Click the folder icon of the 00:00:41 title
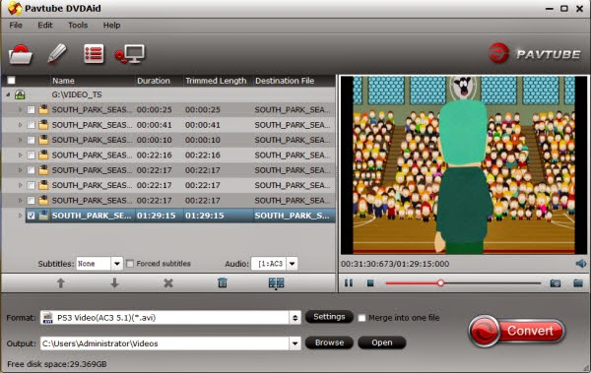 click(43, 125)
